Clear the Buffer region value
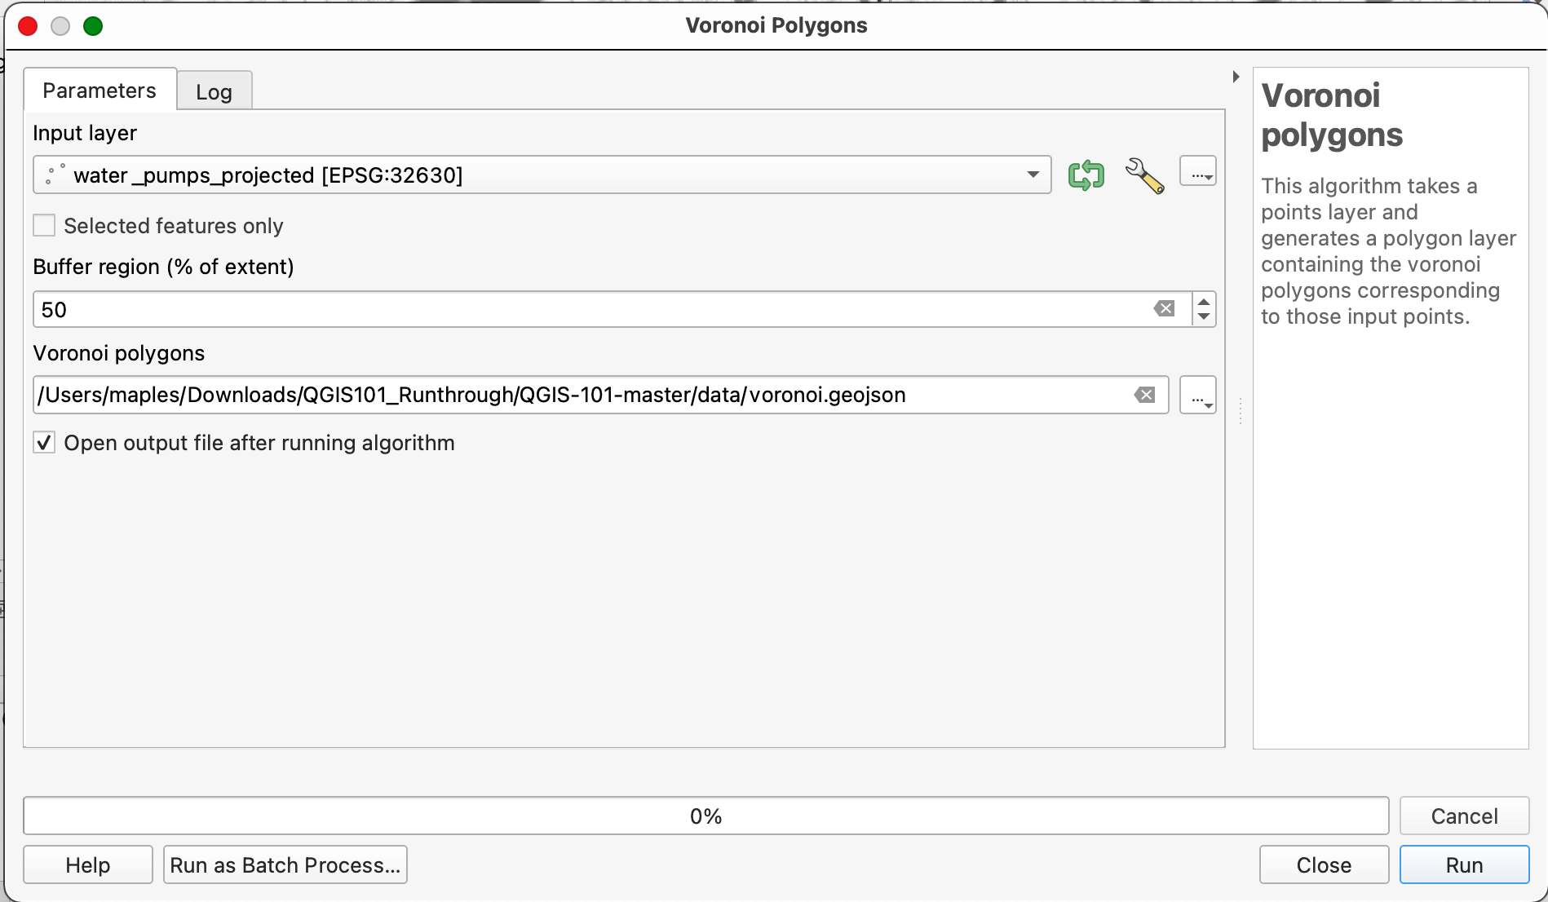1548x902 pixels. click(1164, 309)
